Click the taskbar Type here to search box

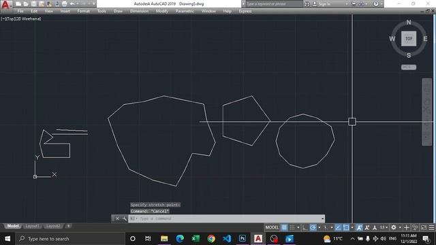tap(70, 239)
